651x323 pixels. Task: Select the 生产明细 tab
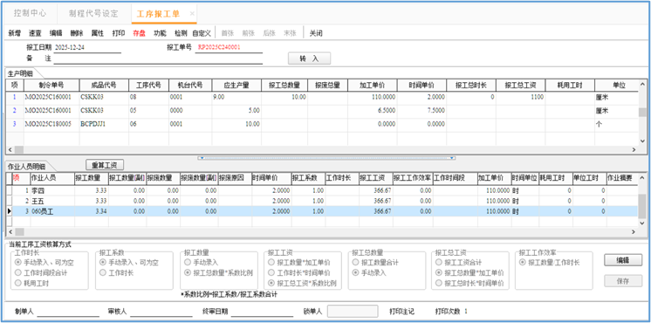21,73
